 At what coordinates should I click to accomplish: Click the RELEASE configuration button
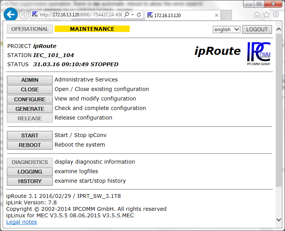(x=30, y=118)
